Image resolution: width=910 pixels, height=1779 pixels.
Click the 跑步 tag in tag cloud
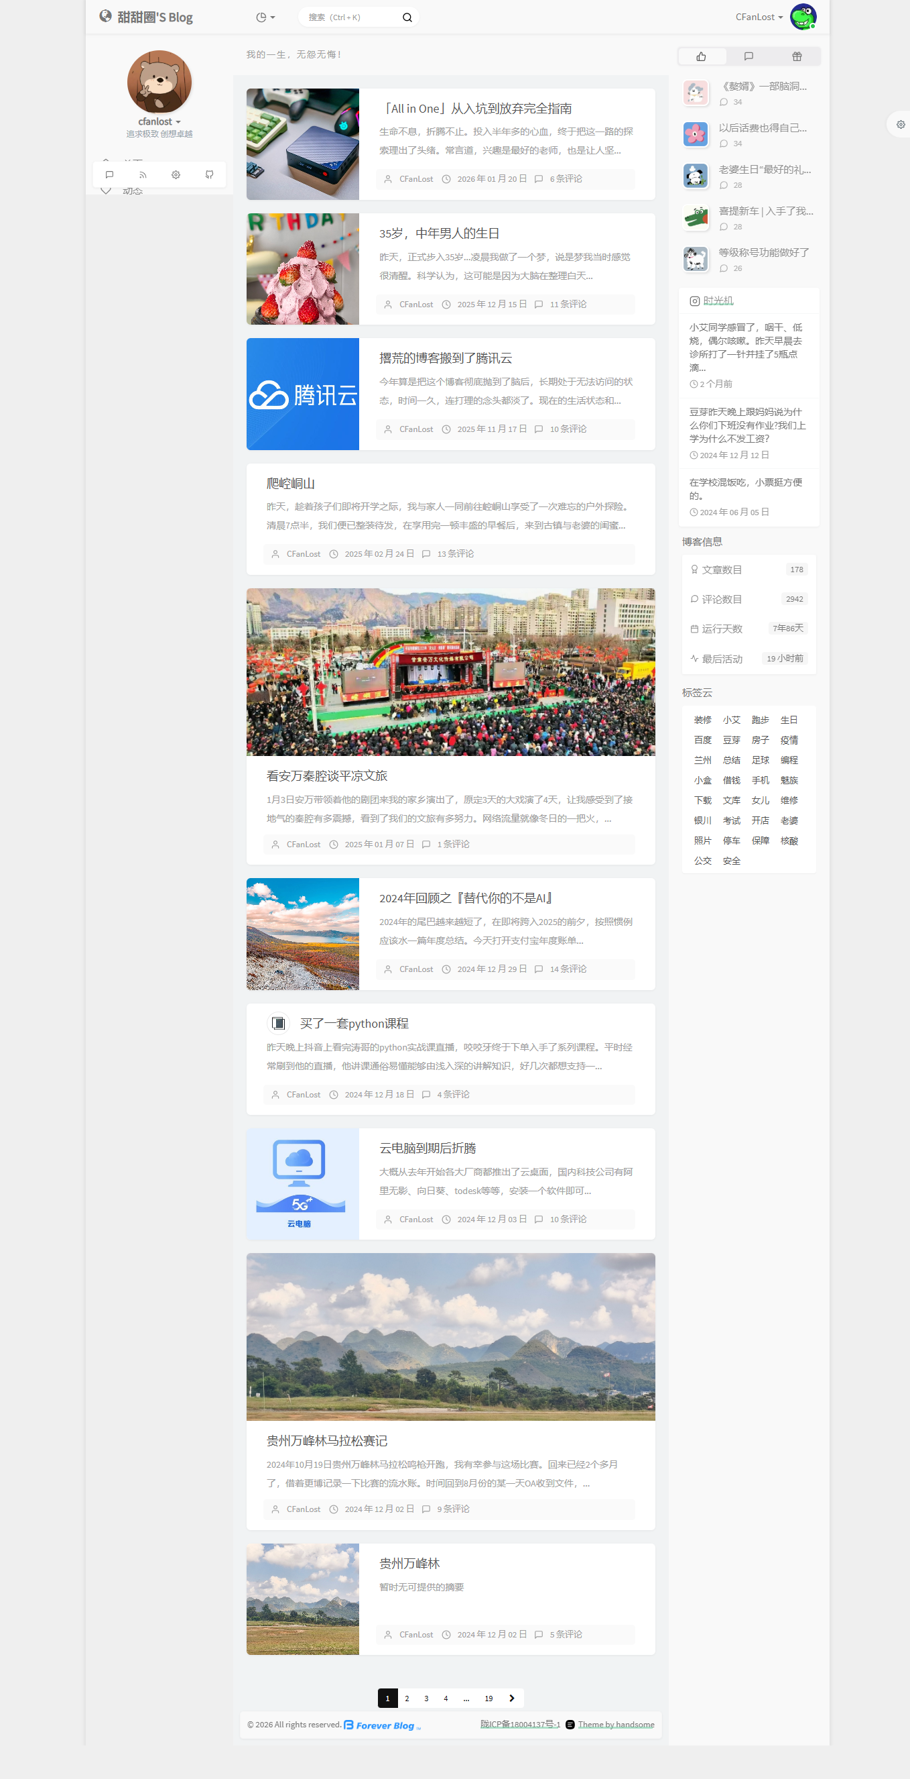pyautogui.click(x=760, y=720)
